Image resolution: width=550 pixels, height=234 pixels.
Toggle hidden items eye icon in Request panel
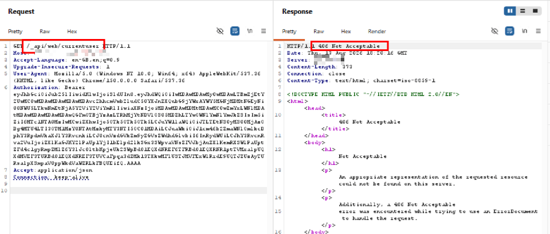[220, 32]
